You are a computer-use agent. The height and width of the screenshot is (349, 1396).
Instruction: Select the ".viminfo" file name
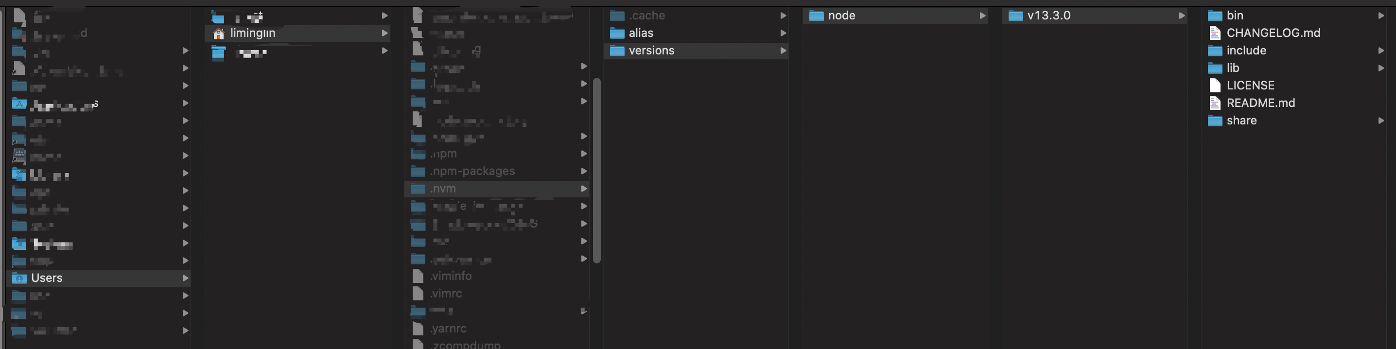(x=451, y=276)
